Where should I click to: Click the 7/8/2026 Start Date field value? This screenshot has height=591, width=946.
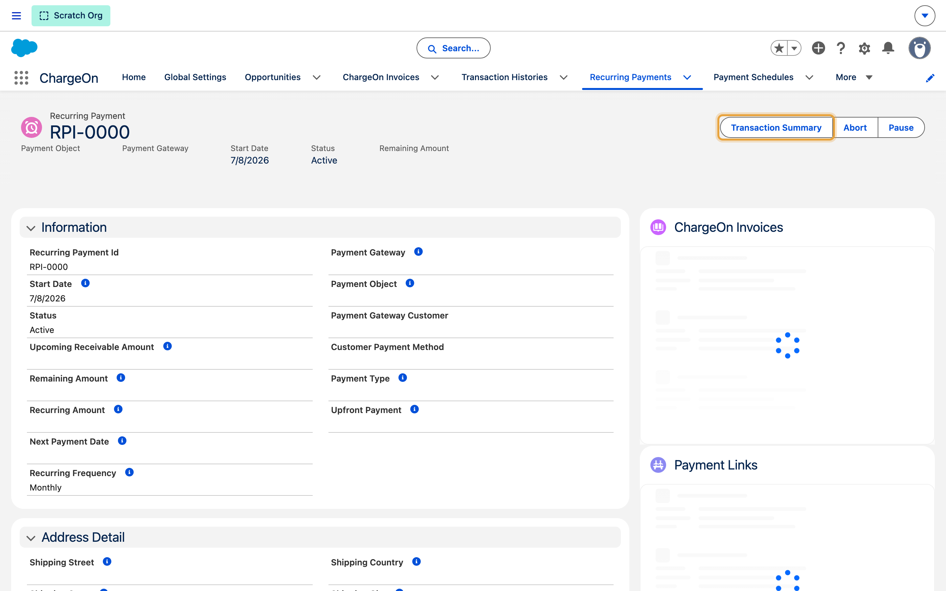[47, 298]
